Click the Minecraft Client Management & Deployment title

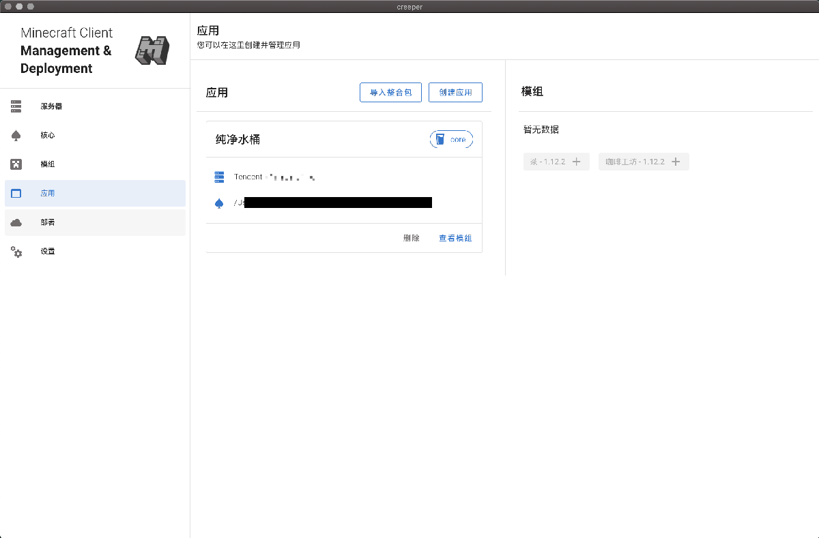pos(66,50)
